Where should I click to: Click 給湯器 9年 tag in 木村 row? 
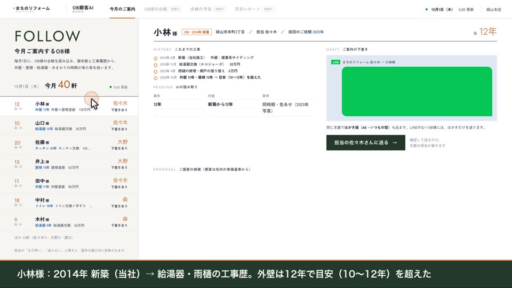click(x=43, y=225)
